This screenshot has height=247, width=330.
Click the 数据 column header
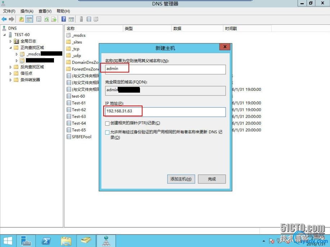coord(198,28)
